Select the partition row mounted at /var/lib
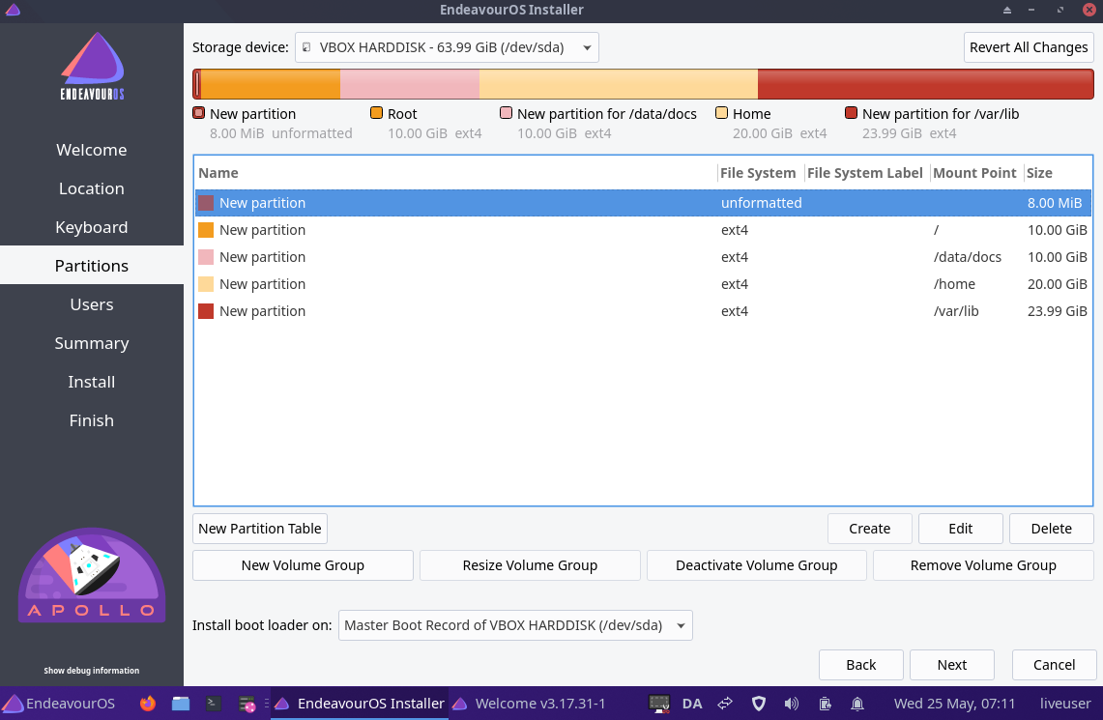Viewport: 1103px width, 720px height. coord(643,311)
